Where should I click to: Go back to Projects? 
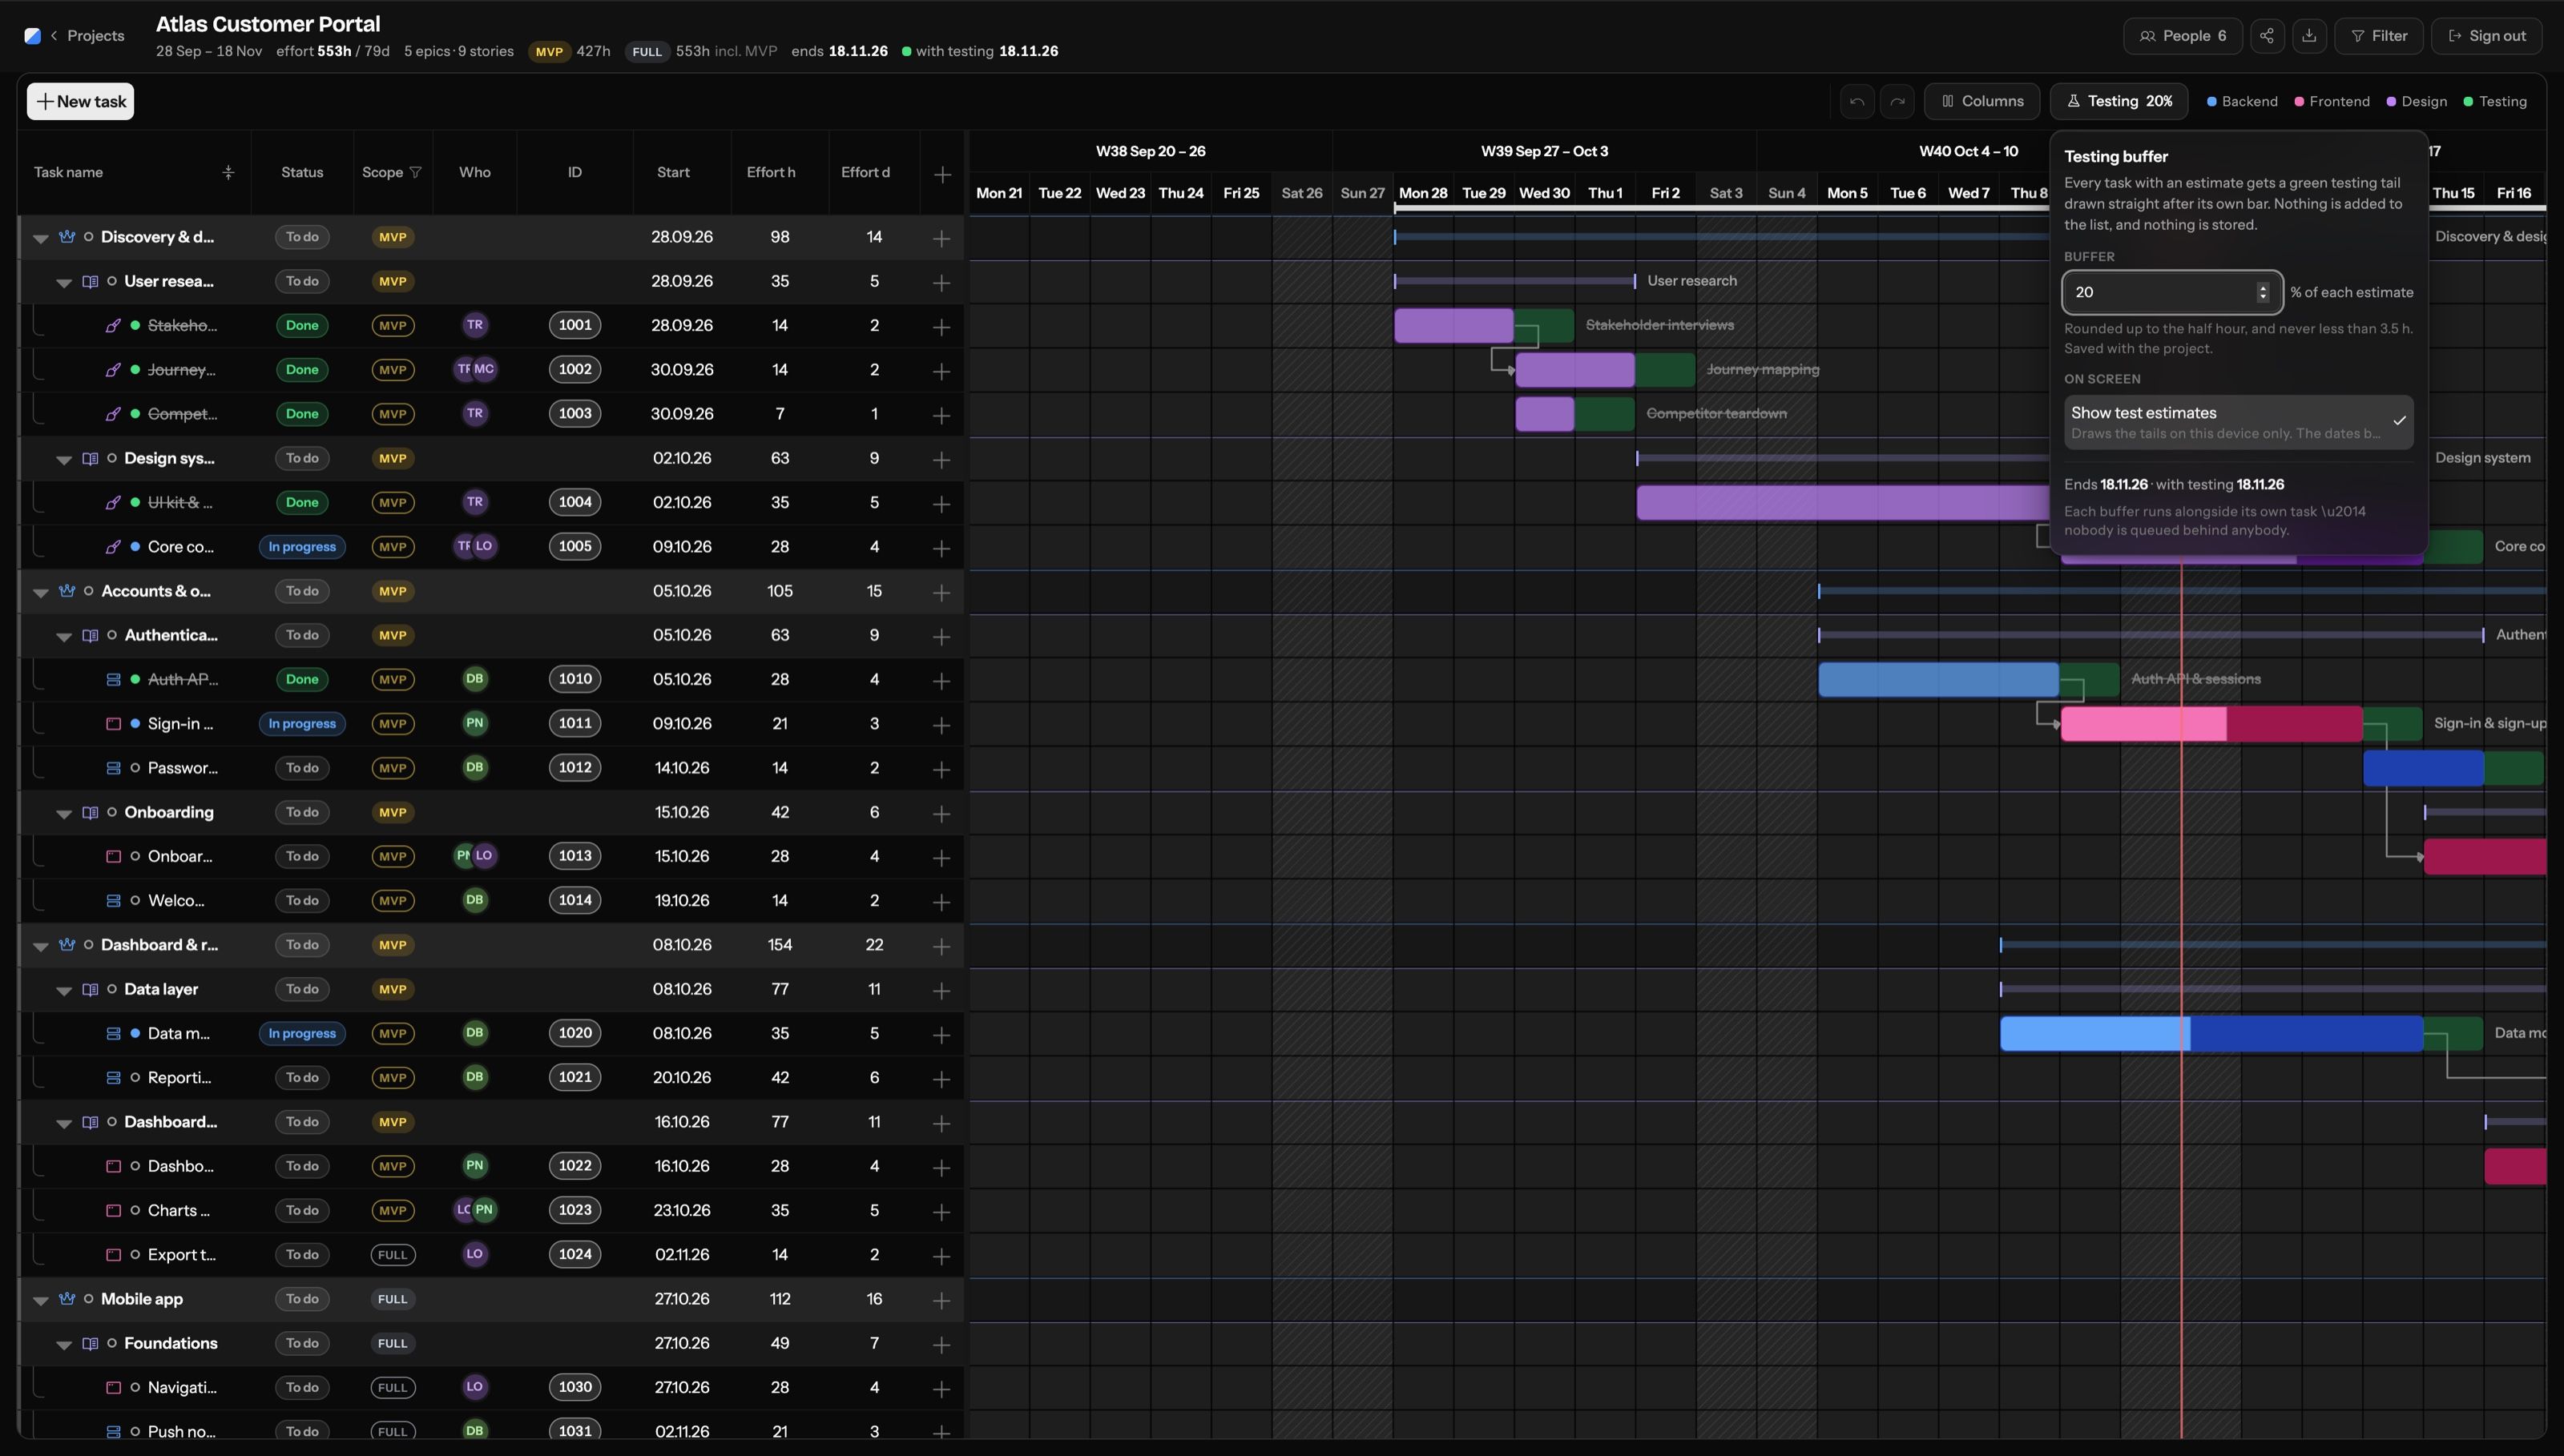click(x=87, y=36)
